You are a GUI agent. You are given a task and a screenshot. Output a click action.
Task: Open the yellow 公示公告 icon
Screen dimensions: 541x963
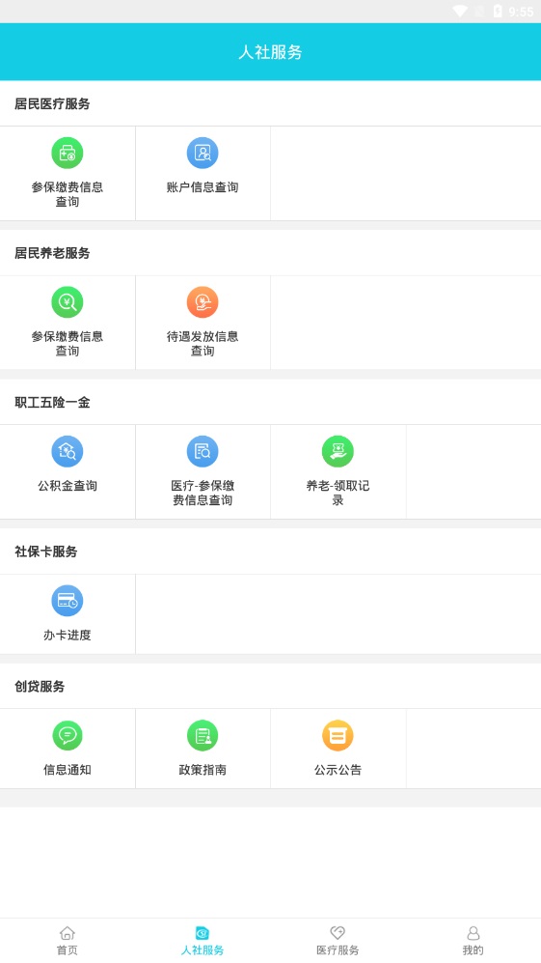coord(338,736)
